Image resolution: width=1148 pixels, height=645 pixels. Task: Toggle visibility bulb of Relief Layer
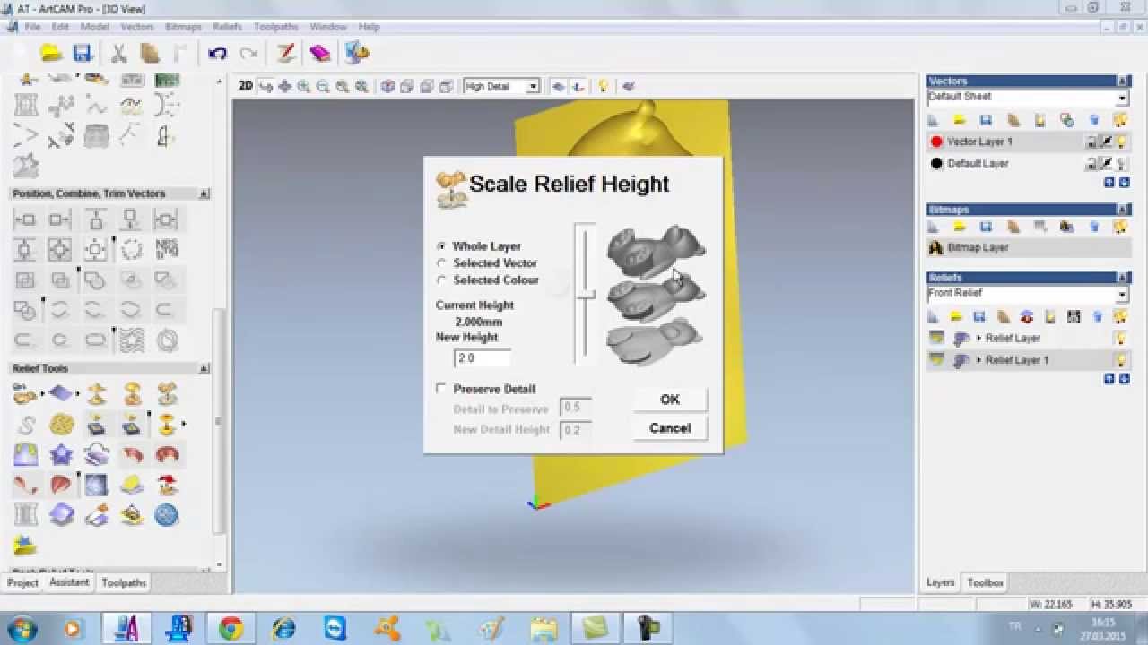(x=1120, y=338)
